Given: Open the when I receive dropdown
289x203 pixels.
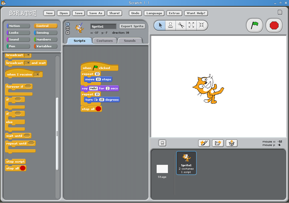Looking at the screenshot, I should [x=37, y=74].
